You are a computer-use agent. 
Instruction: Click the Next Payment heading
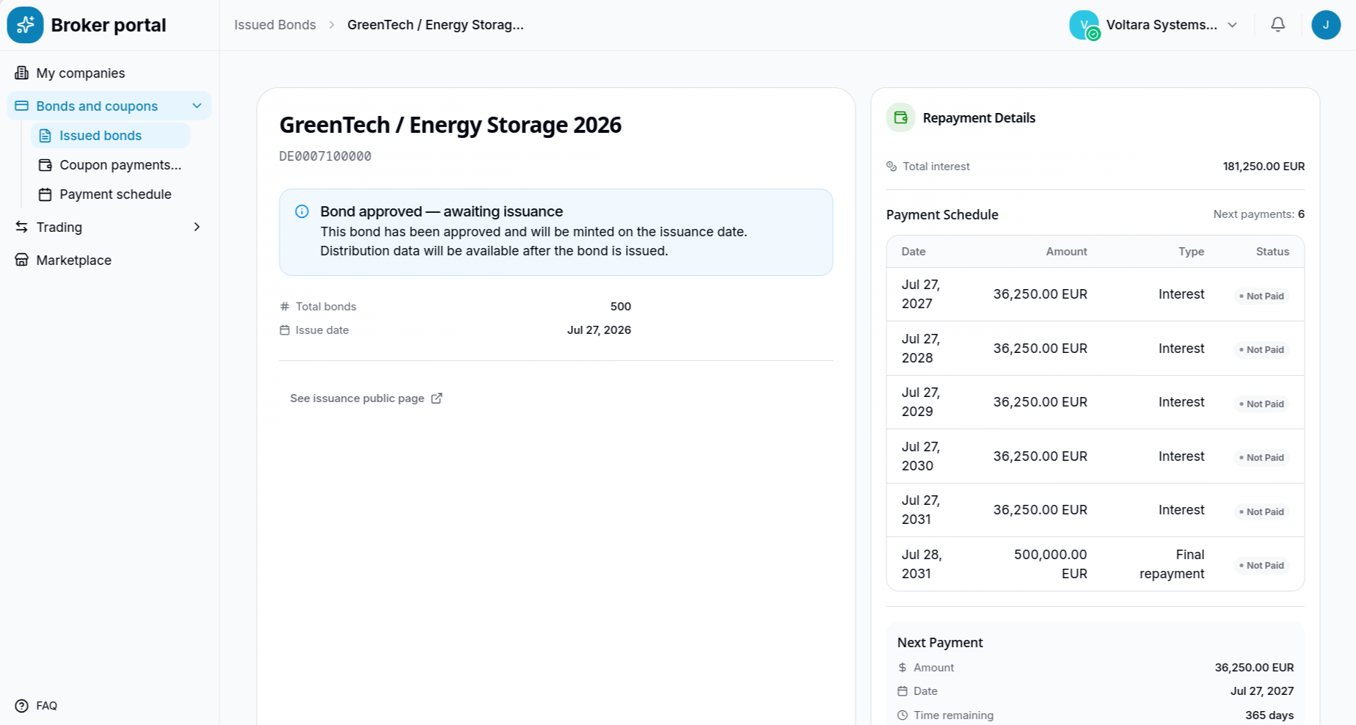940,643
